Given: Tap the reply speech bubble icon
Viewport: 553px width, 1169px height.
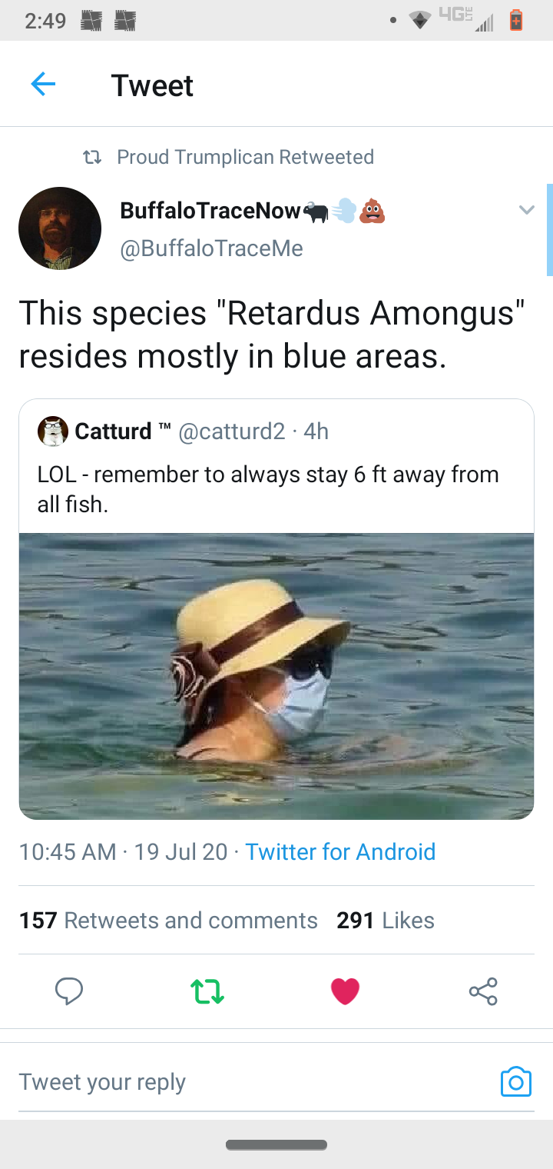Looking at the screenshot, I should pyautogui.click(x=69, y=991).
